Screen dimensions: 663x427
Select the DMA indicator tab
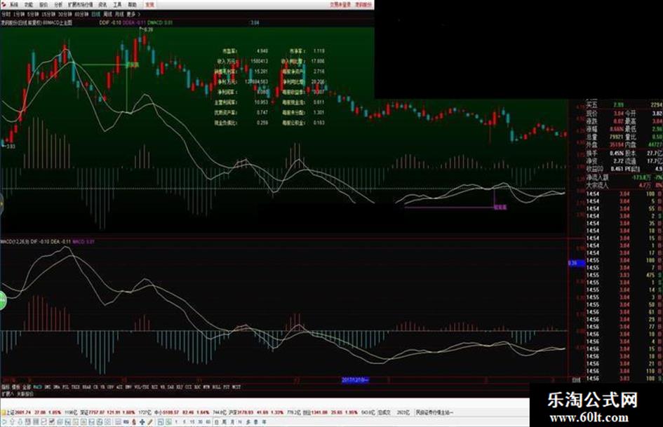point(57,387)
